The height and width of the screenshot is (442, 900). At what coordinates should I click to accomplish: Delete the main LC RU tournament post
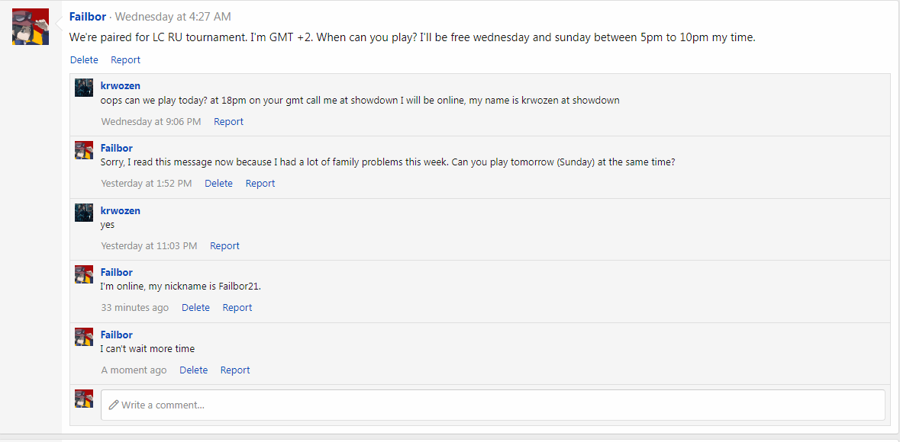(84, 59)
